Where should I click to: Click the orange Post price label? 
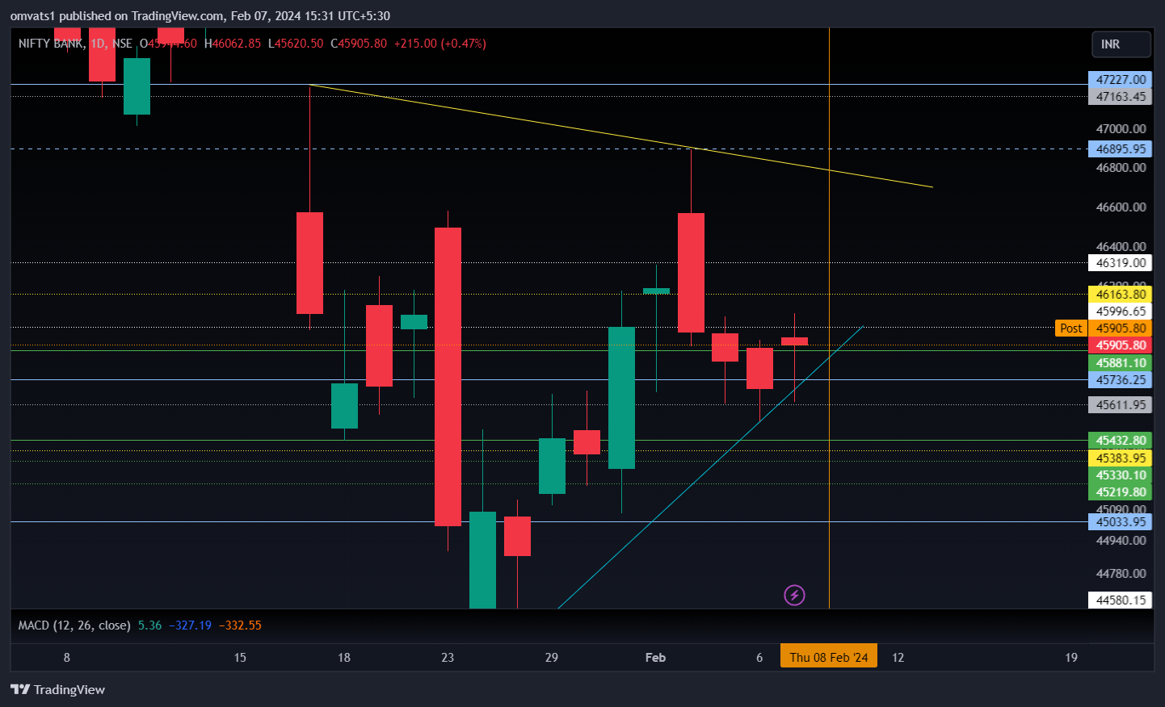point(1071,328)
